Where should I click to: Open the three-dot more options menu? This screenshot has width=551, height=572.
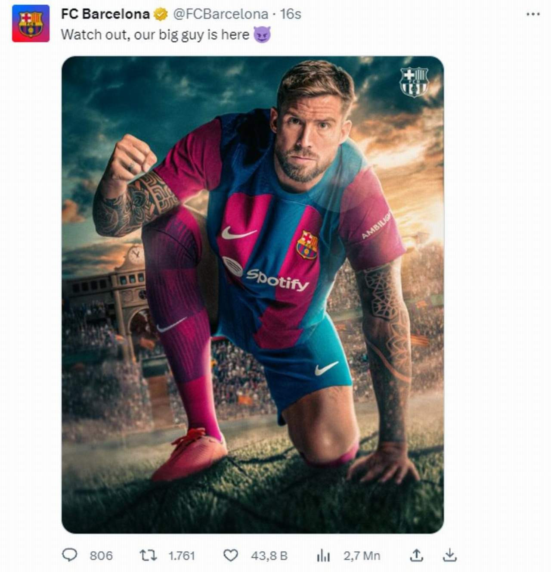pos(533,14)
